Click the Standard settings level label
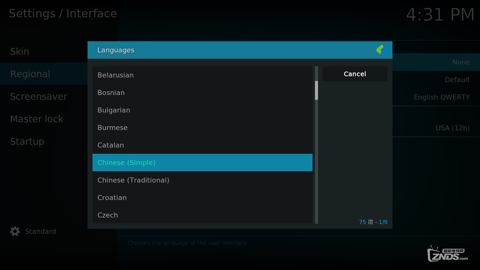The width and height of the screenshot is (480, 270). [40, 231]
